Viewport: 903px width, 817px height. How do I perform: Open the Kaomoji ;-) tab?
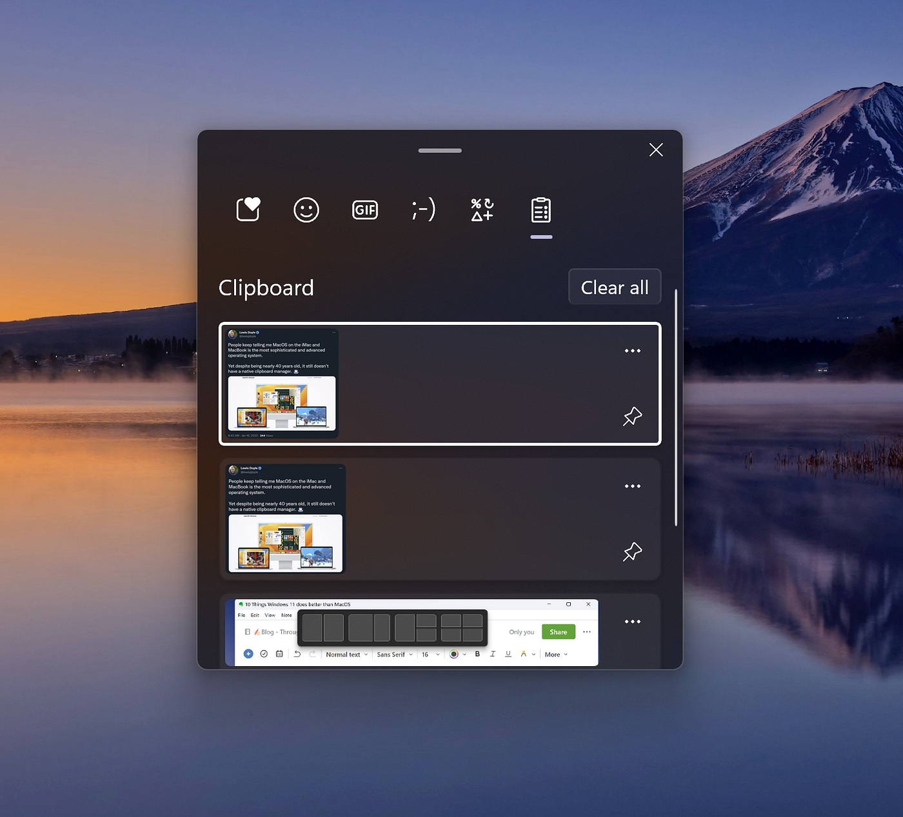[424, 210]
